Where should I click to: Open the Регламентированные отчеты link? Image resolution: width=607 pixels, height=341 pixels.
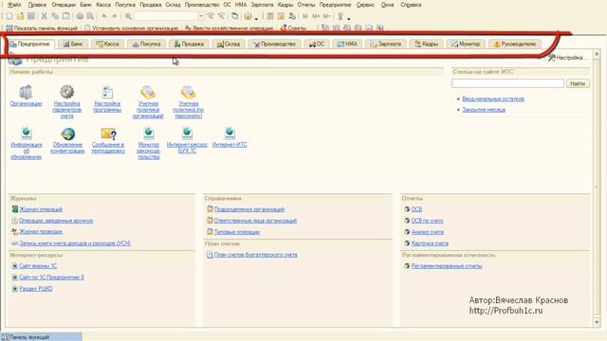(447, 266)
